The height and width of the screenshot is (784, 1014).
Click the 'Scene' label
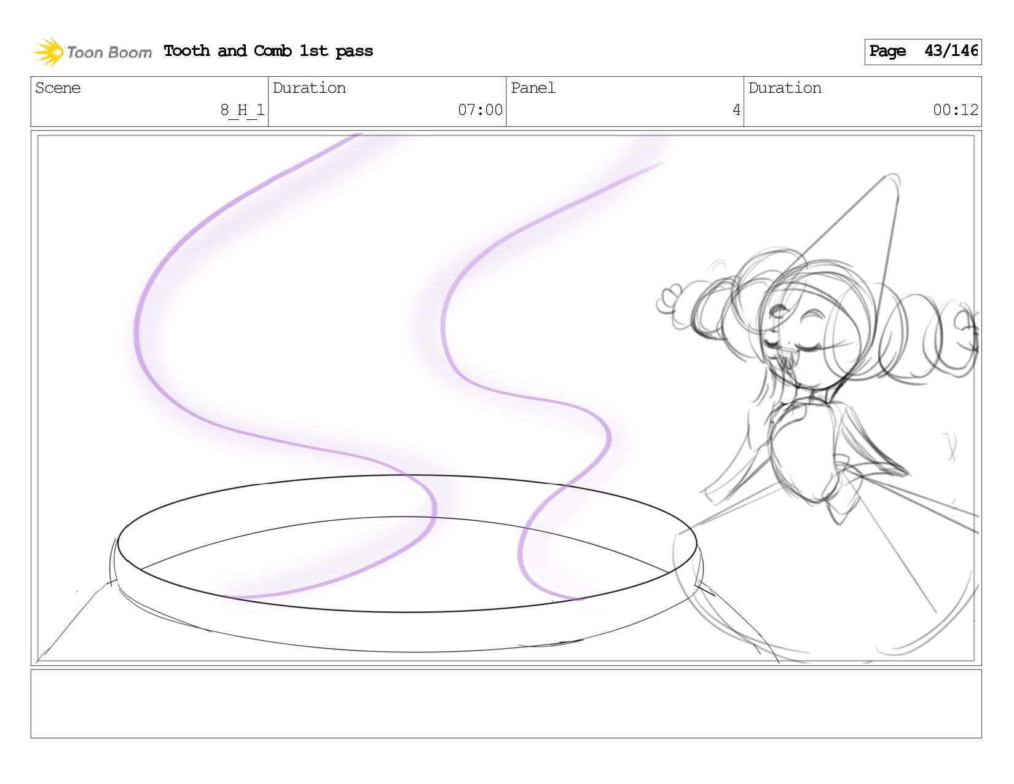pyautogui.click(x=58, y=88)
